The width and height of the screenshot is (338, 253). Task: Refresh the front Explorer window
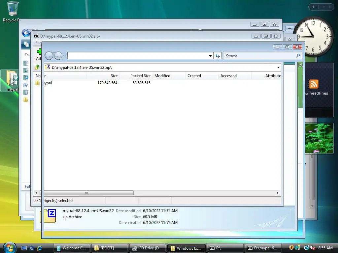[218, 56]
